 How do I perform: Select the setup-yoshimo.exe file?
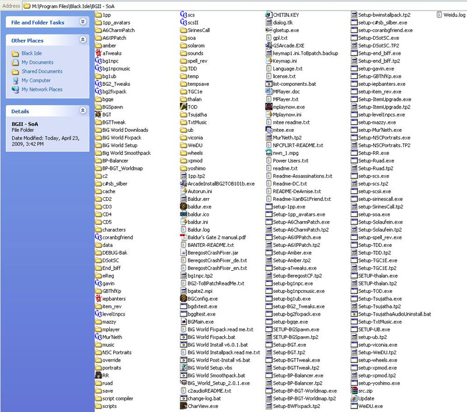tap(375, 383)
